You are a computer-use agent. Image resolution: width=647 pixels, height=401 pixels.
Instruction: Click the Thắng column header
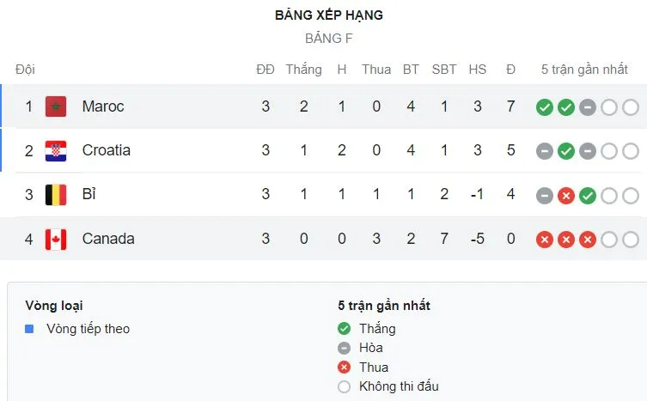303,70
